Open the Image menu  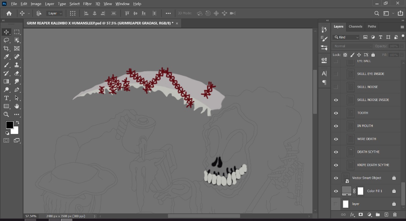[x=36, y=4]
